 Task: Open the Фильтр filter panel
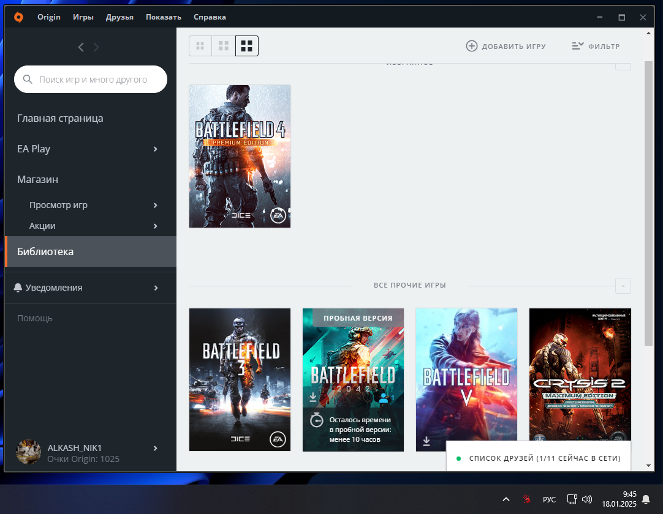596,46
